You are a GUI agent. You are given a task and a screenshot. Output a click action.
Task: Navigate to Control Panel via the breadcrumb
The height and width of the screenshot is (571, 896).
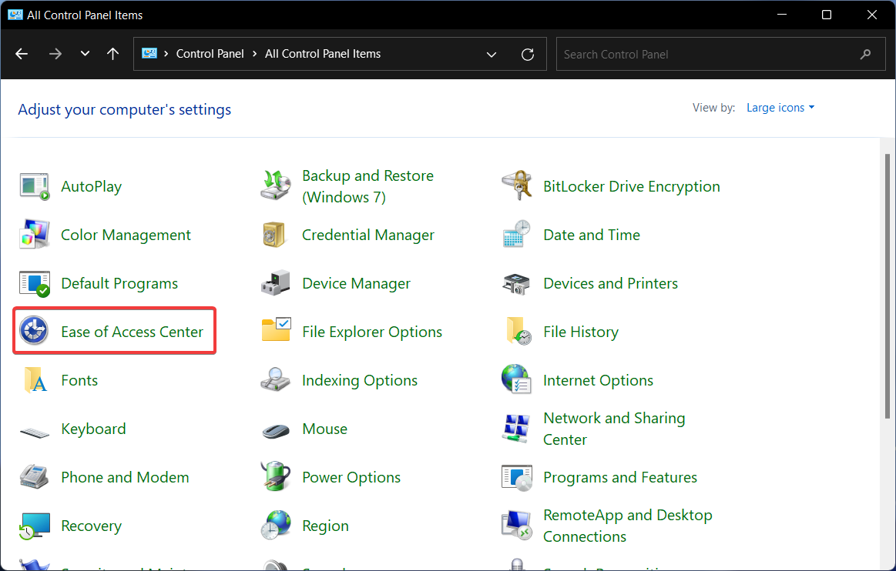pos(210,54)
